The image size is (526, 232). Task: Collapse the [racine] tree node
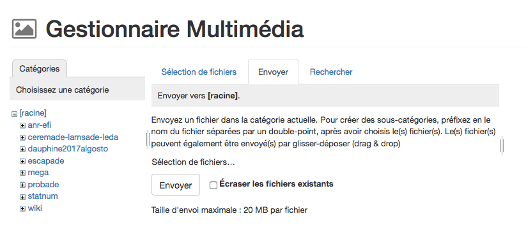click(15, 114)
